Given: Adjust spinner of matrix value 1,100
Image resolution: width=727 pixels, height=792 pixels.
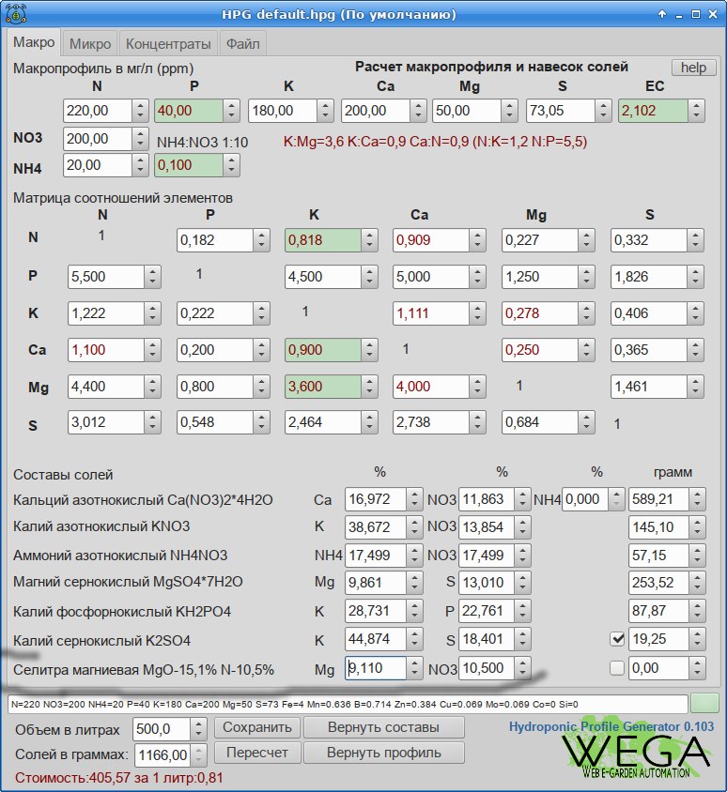Looking at the screenshot, I should (152, 350).
